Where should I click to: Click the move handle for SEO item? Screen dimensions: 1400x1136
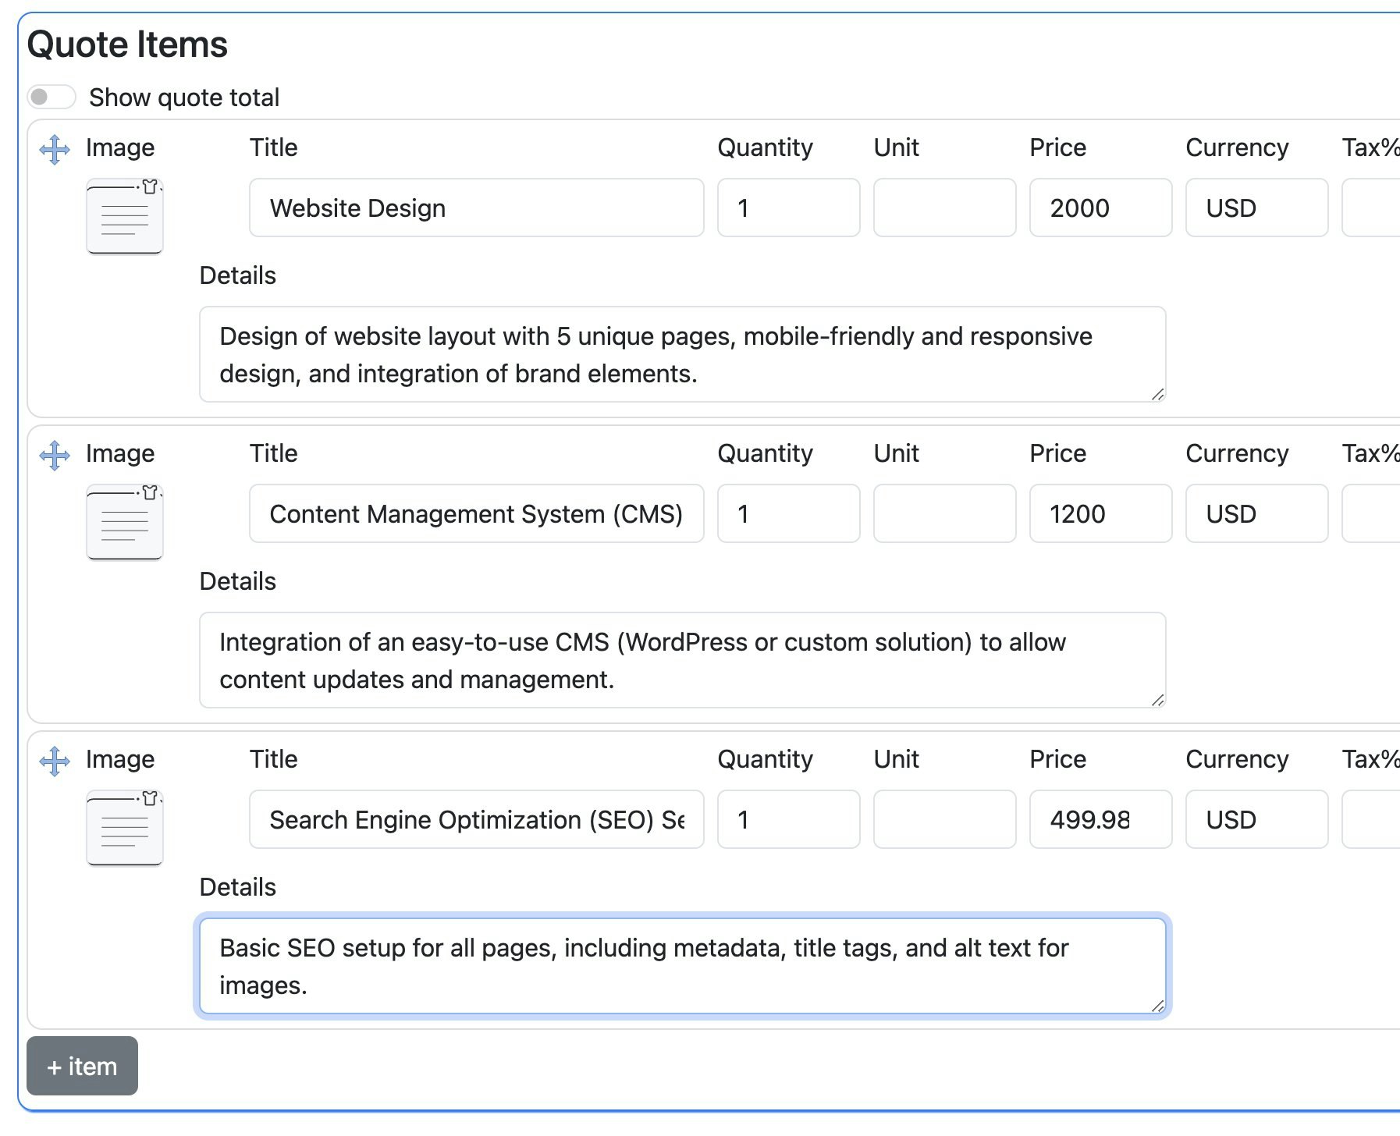coord(55,761)
